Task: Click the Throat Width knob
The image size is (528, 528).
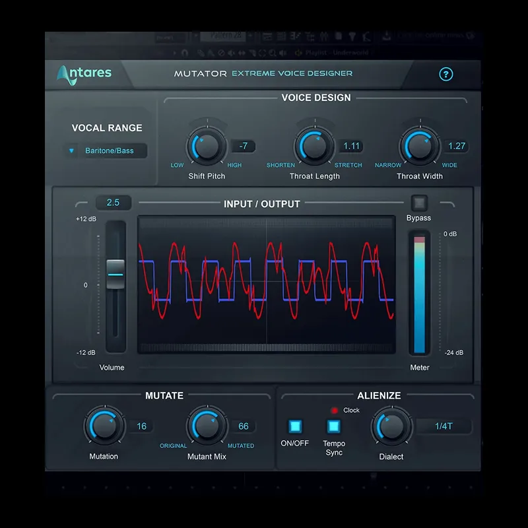Action: (x=420, y=146)
